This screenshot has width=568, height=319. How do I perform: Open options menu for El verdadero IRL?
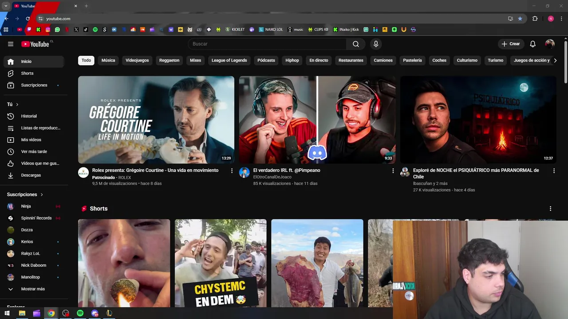tap(393, 171)
